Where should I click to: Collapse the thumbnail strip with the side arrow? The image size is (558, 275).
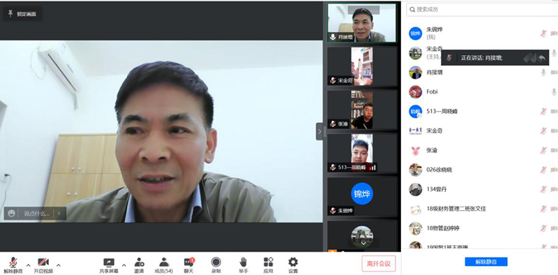(x=319, y=131)
